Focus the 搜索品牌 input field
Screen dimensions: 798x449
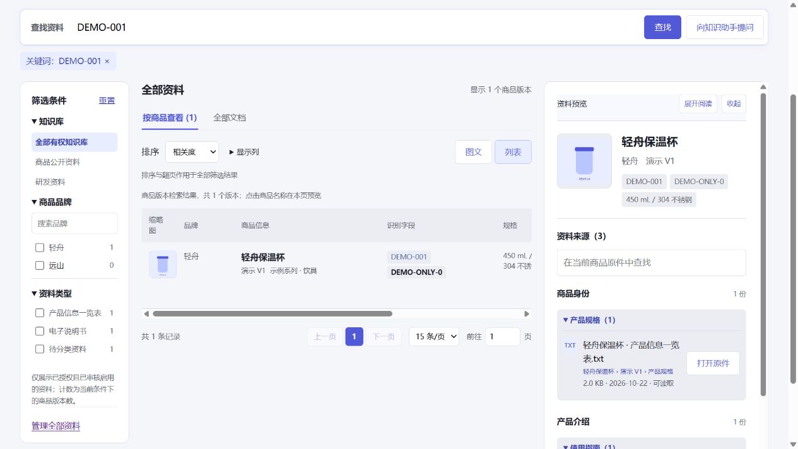[74, 223]
